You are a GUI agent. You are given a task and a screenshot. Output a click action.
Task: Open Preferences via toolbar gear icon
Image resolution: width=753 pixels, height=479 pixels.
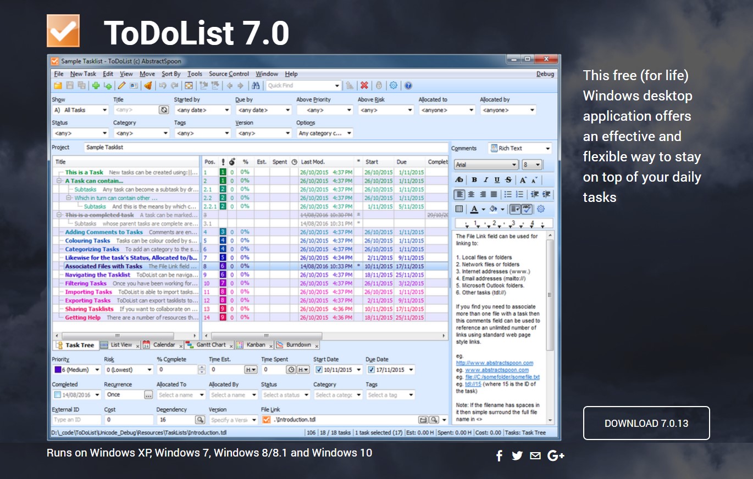pyautogui.click(x=393, y=86)
